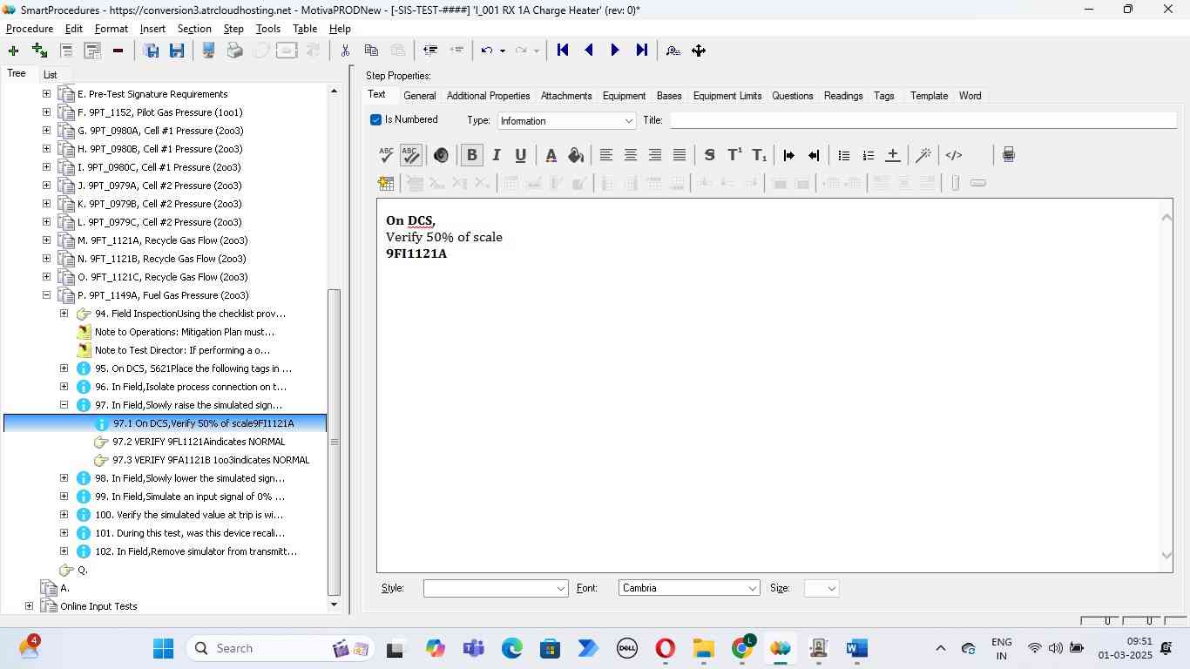Apply strikethrough formatting
The width and height of the screenshot is (1190, 669).
click(709, 155)
